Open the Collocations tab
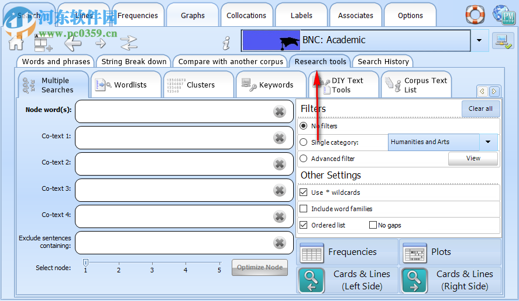Image resolution: width=519 pixels, height=301 pixels. pos(246,16)
